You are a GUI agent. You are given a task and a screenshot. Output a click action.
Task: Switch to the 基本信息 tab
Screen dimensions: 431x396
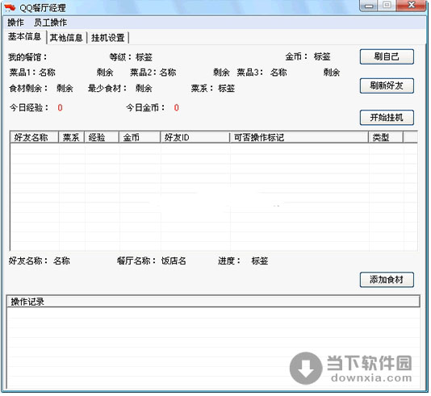24,36
